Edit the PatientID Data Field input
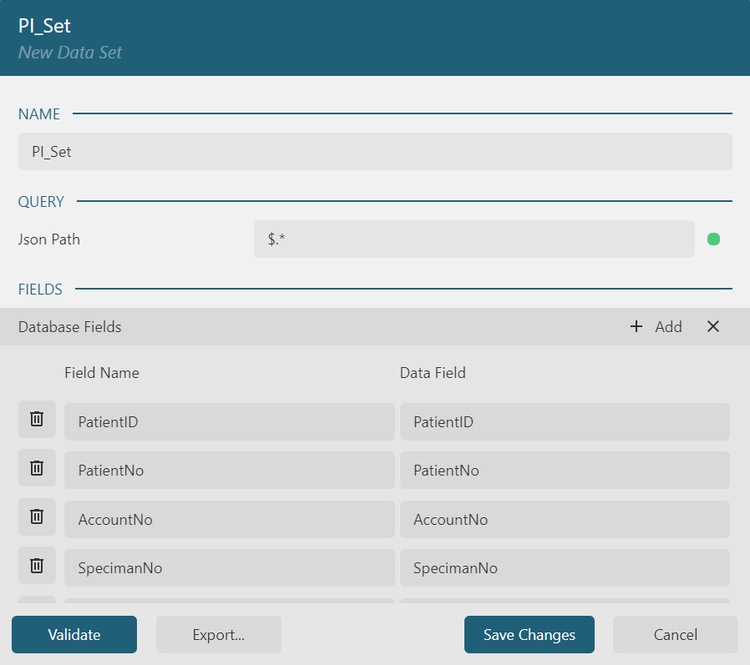Screen dimensions: 750x665 tap(565, 422)
